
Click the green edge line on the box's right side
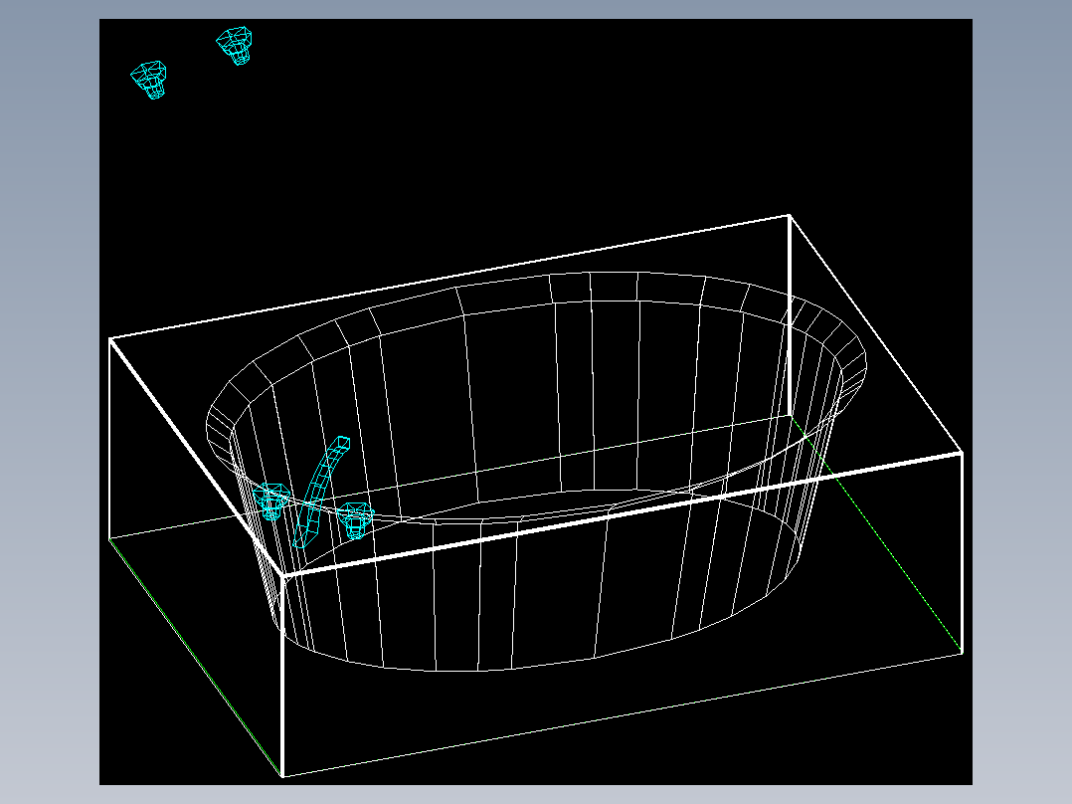pos(876,533)
